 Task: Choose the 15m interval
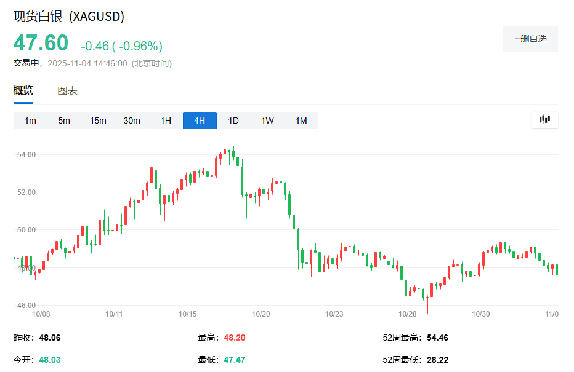click(x=98, y=121)
